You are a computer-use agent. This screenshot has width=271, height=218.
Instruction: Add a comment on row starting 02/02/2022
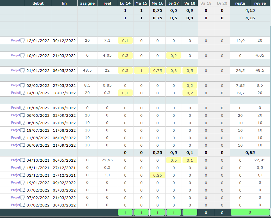(x=22, y=86)
